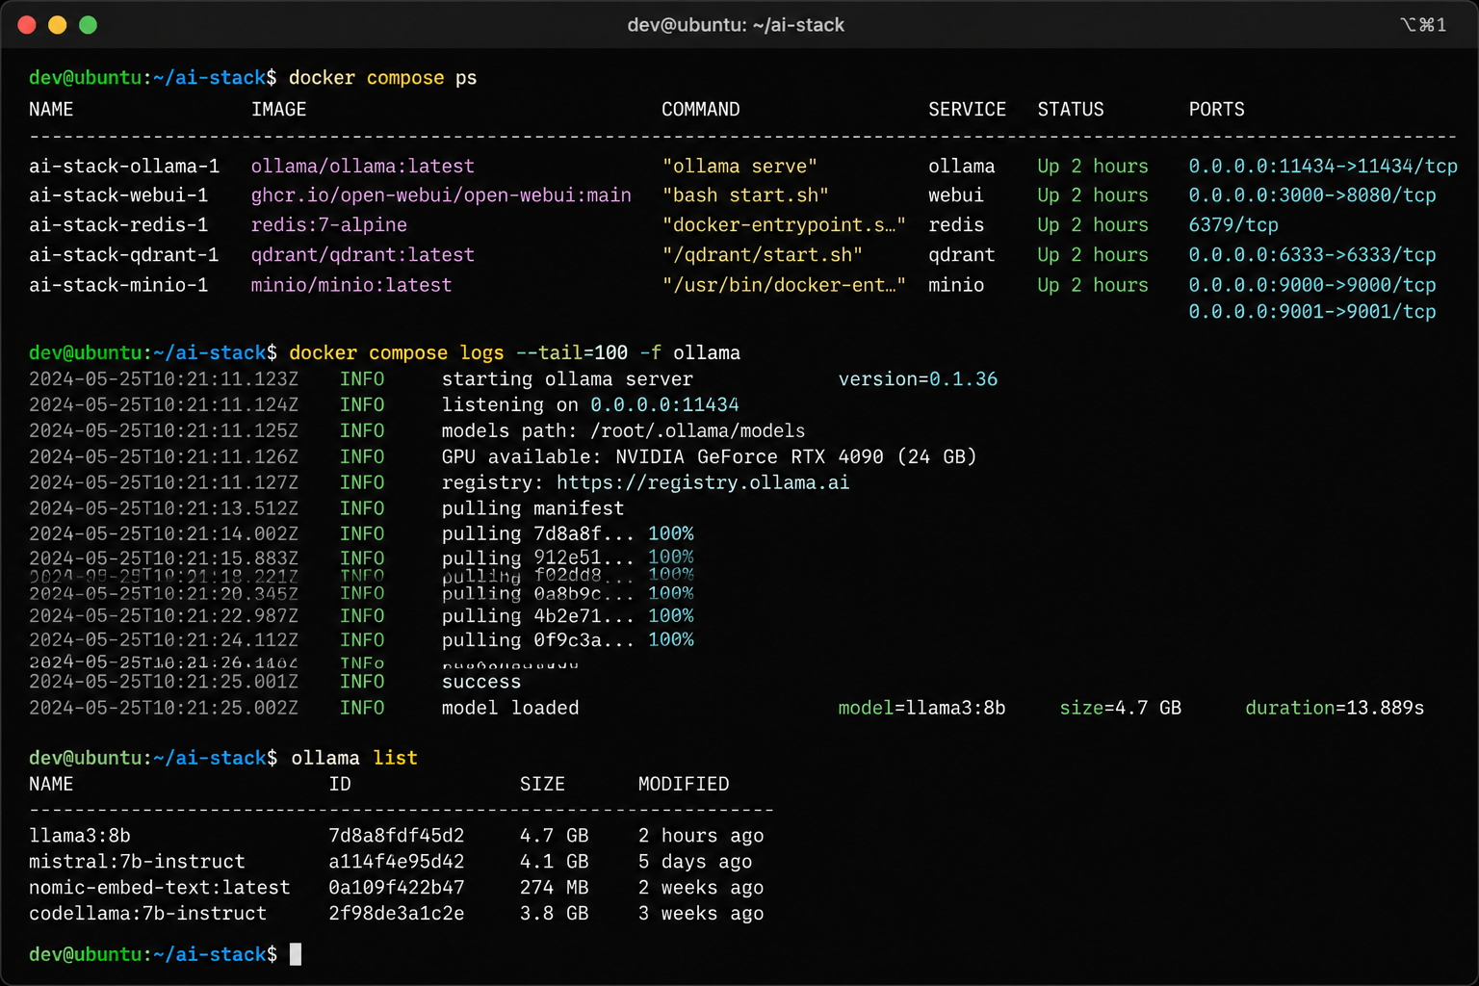Select the SERVICE column header

967,110
